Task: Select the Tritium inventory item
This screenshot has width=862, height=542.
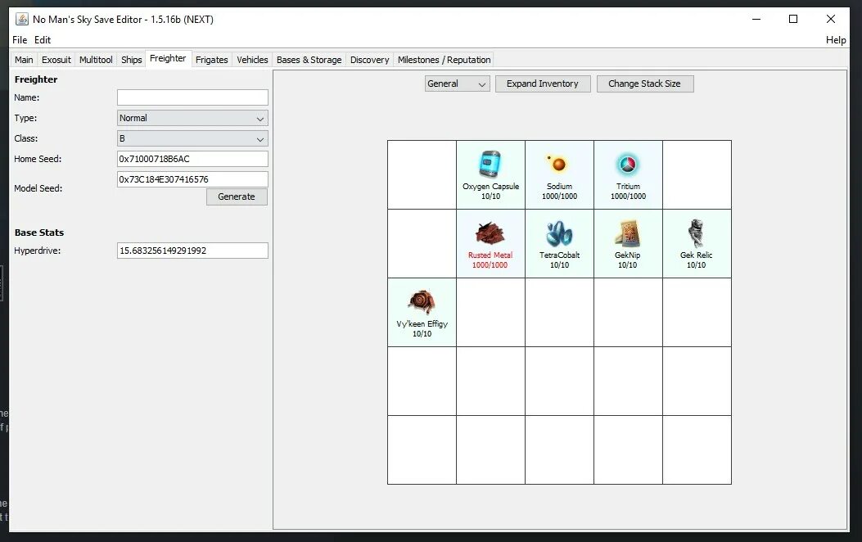Action: point(628,175)
